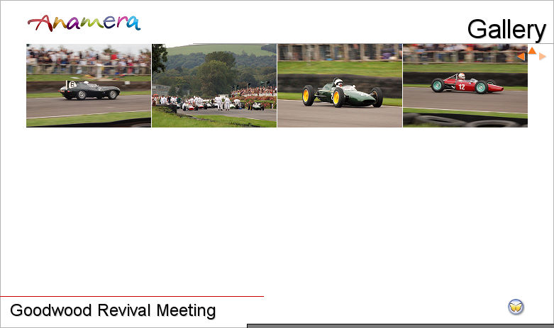
Task: Click the tall trees in the starting grid photo
Action: [213, 71]
